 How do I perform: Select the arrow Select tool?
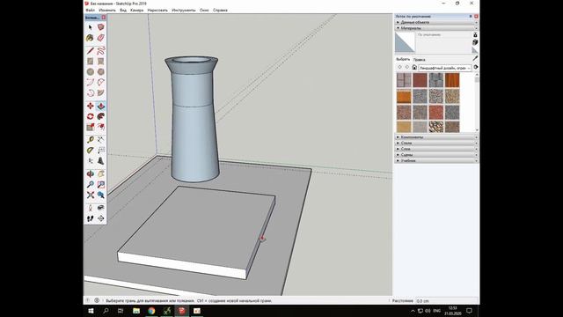coord(90,27)
